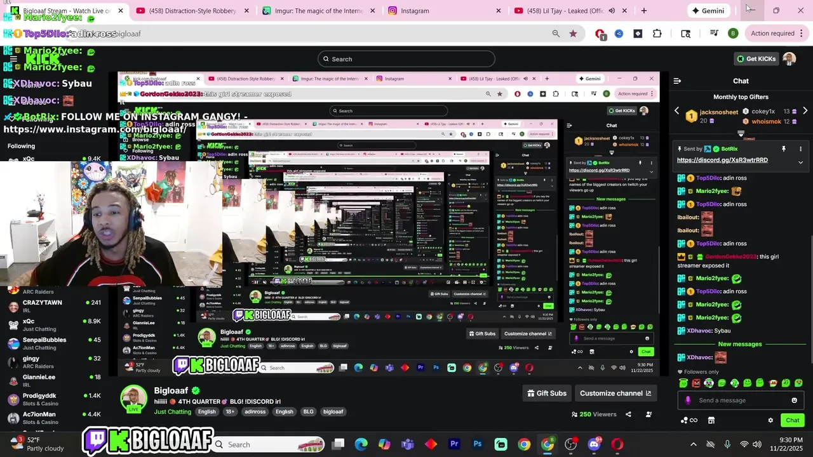
Task: Open the browser extensions puzzle icon
Action: click(657, 34)
